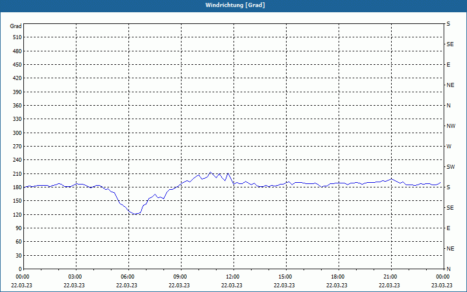
Task: Click the NE compass label level with 30
Action: coord(451,249)
